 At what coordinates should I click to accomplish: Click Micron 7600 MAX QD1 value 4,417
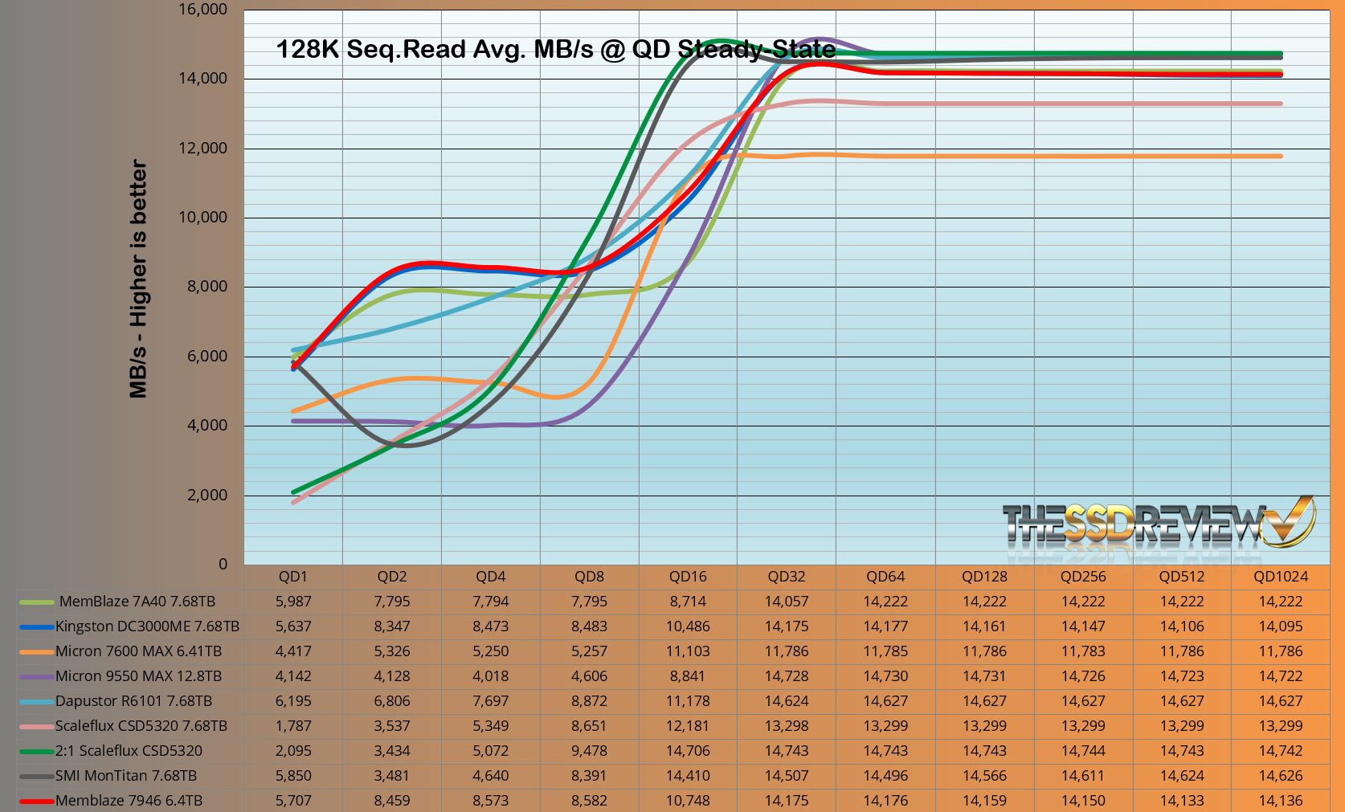coord(293,651)
